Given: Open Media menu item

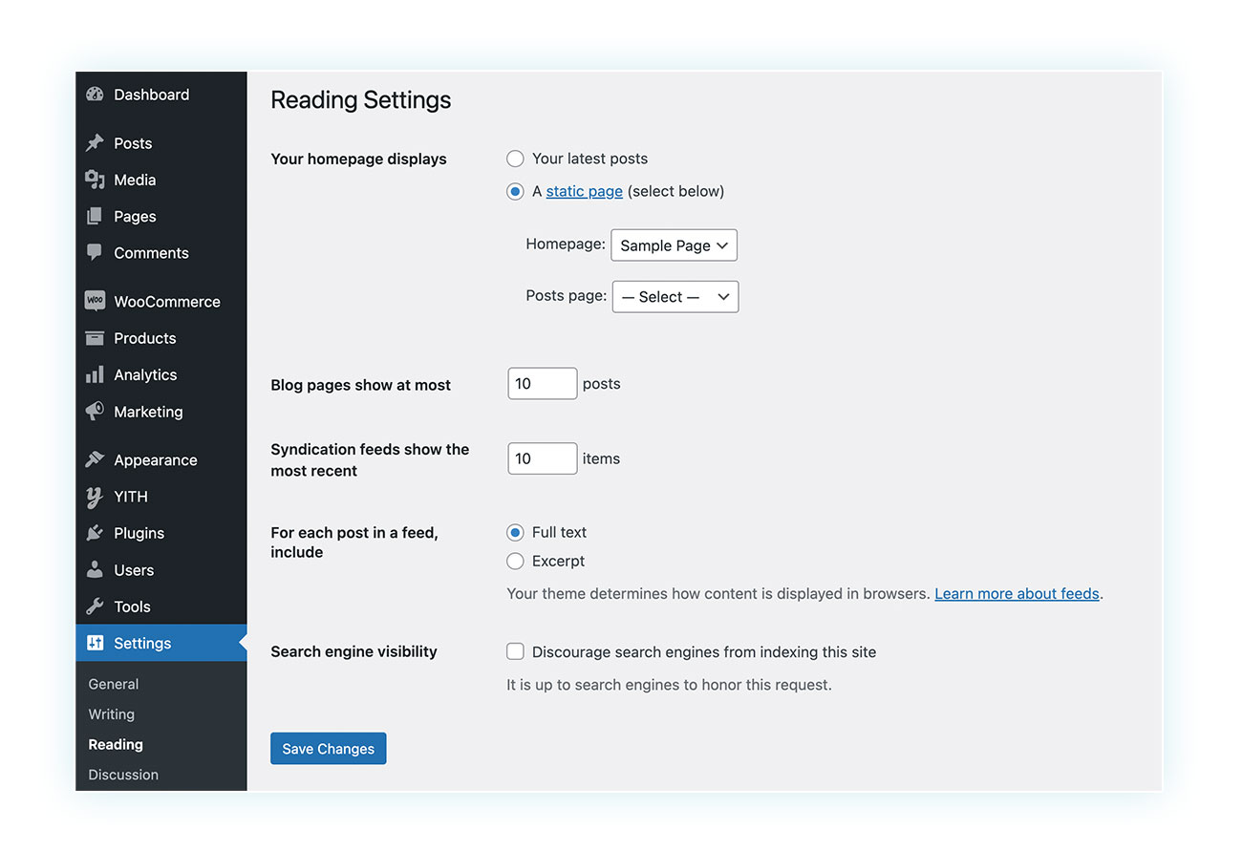Looking at the screenshot, I should pos(161,180).
